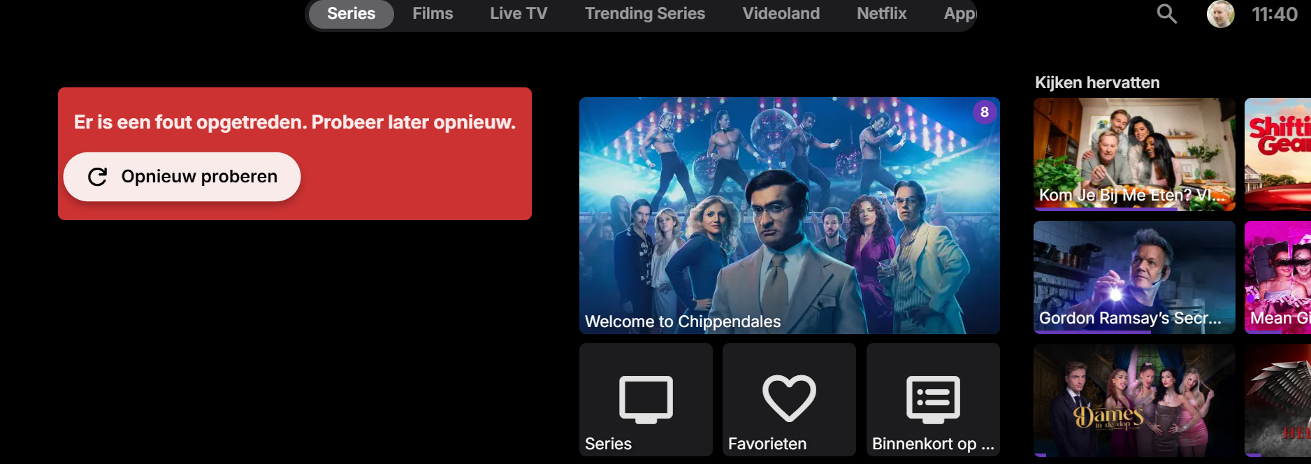Open the Trending Series tab

pyautogui.click(x=645, y=14)
